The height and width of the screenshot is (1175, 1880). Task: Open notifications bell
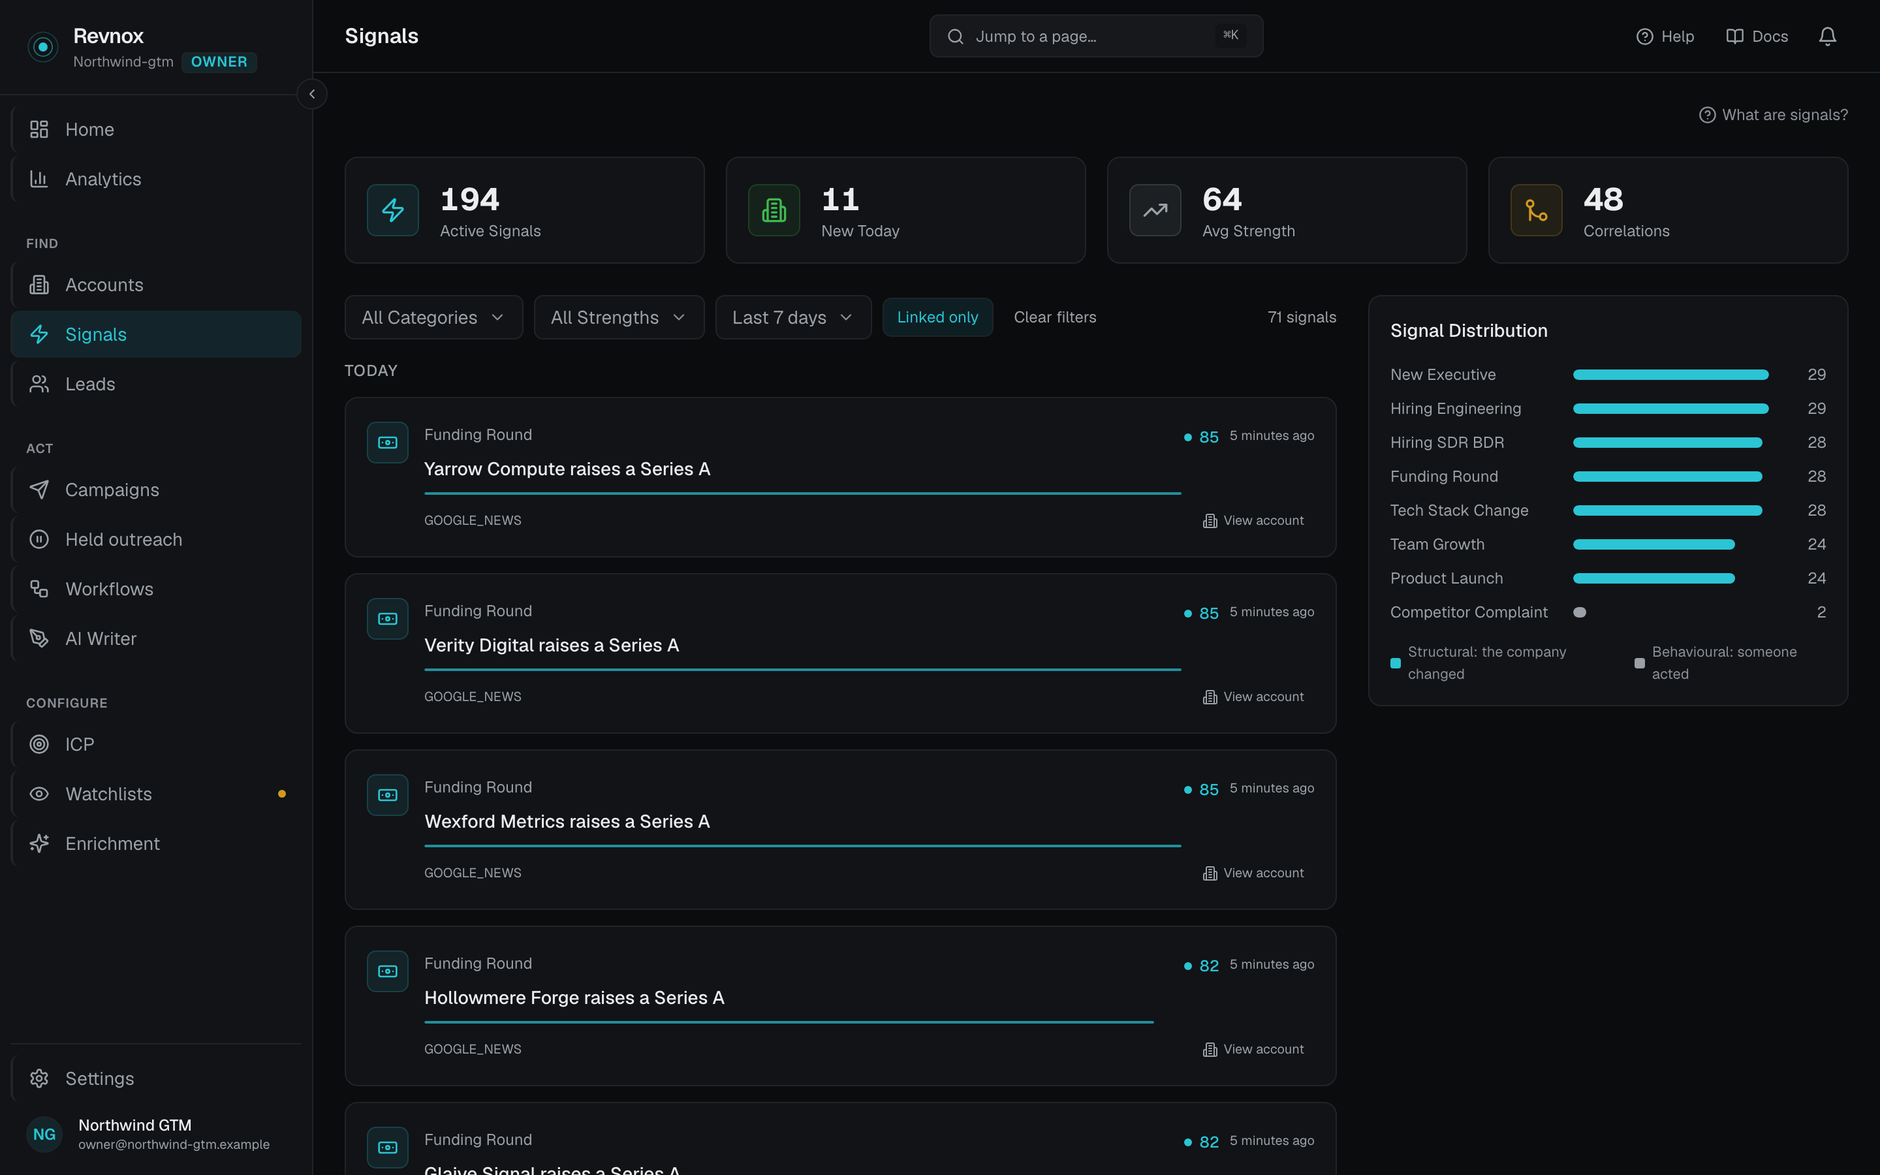[x=1827, y=37]
